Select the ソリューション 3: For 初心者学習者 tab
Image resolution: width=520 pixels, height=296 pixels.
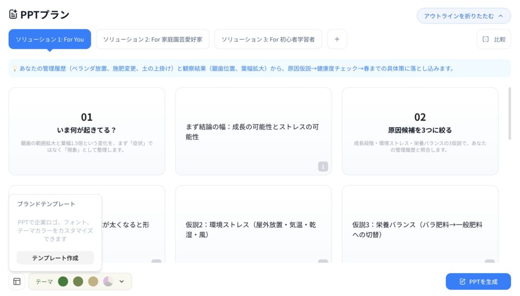coord(268,39)
